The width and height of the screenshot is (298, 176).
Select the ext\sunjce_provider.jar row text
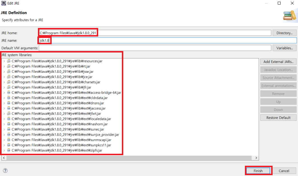coord(65,135)
